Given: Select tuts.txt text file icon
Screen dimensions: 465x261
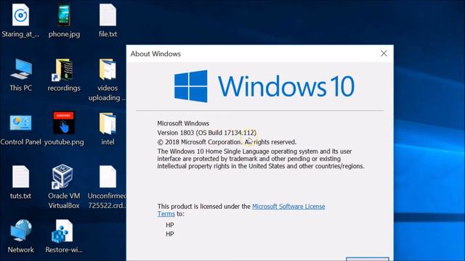Looking at the screenshot, I should click(20, 177).
